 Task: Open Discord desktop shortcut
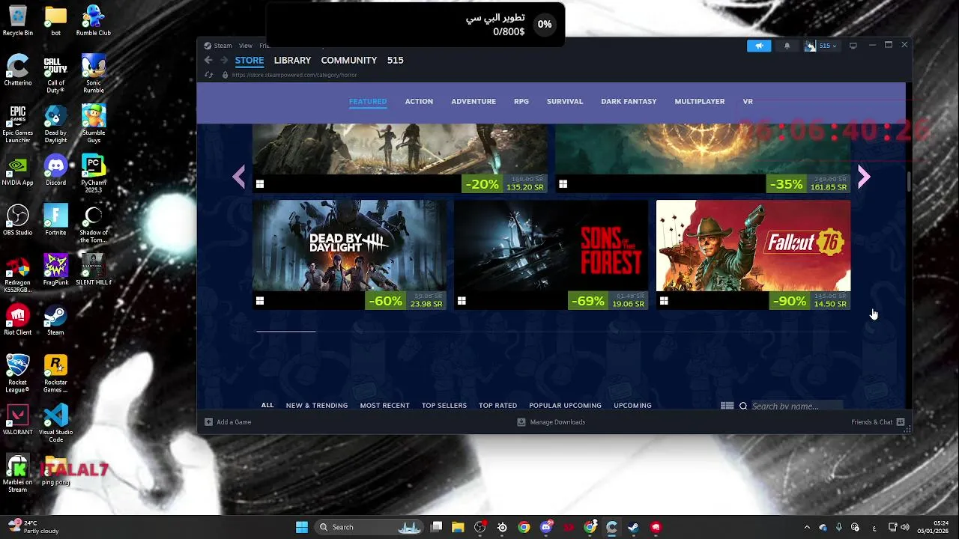(55, 171)
